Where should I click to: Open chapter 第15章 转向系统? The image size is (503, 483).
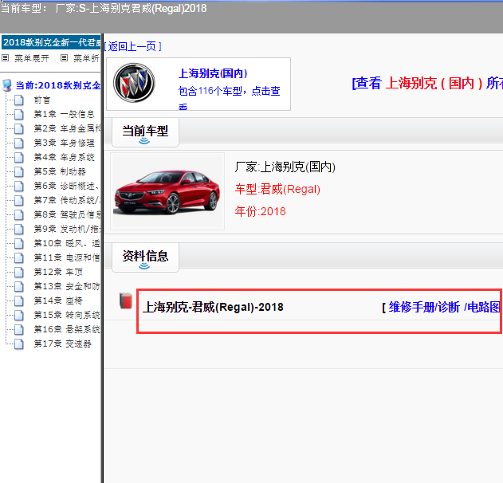[67, 315]
